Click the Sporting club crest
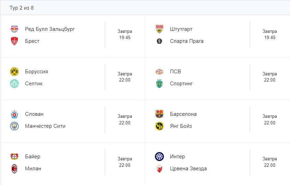This screenshot has height=185, width=290. 159,84
